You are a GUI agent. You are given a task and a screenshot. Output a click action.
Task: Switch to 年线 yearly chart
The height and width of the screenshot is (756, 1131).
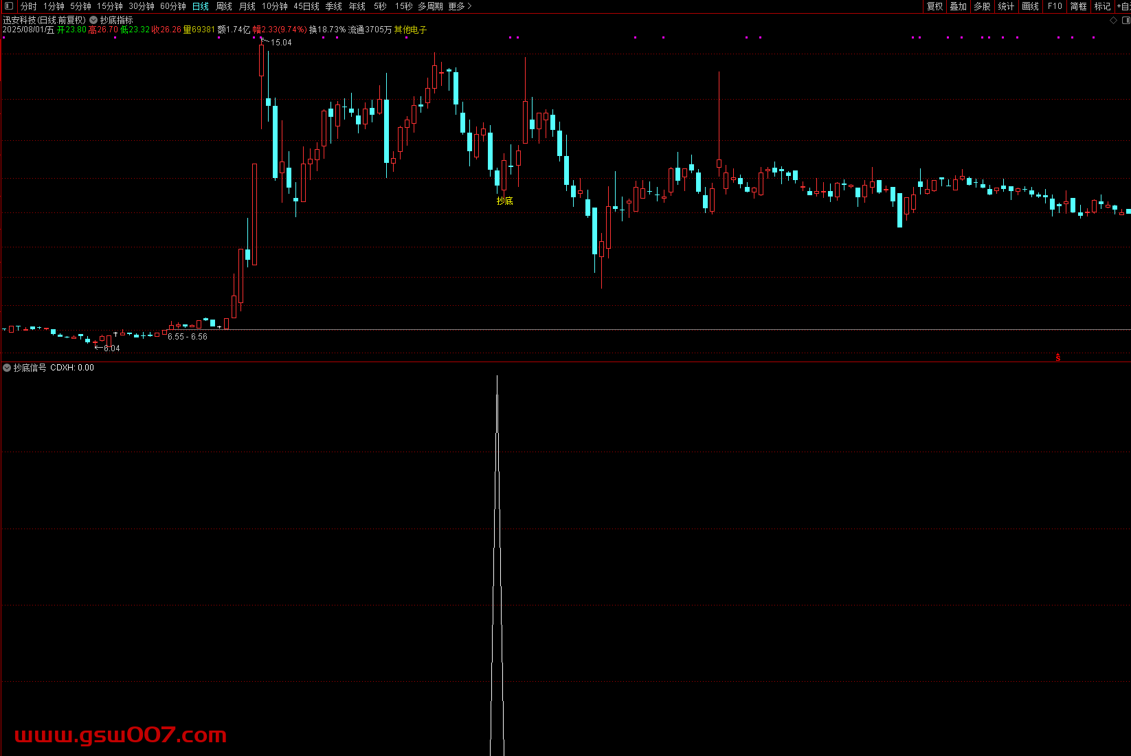click(x=357, y=6)
